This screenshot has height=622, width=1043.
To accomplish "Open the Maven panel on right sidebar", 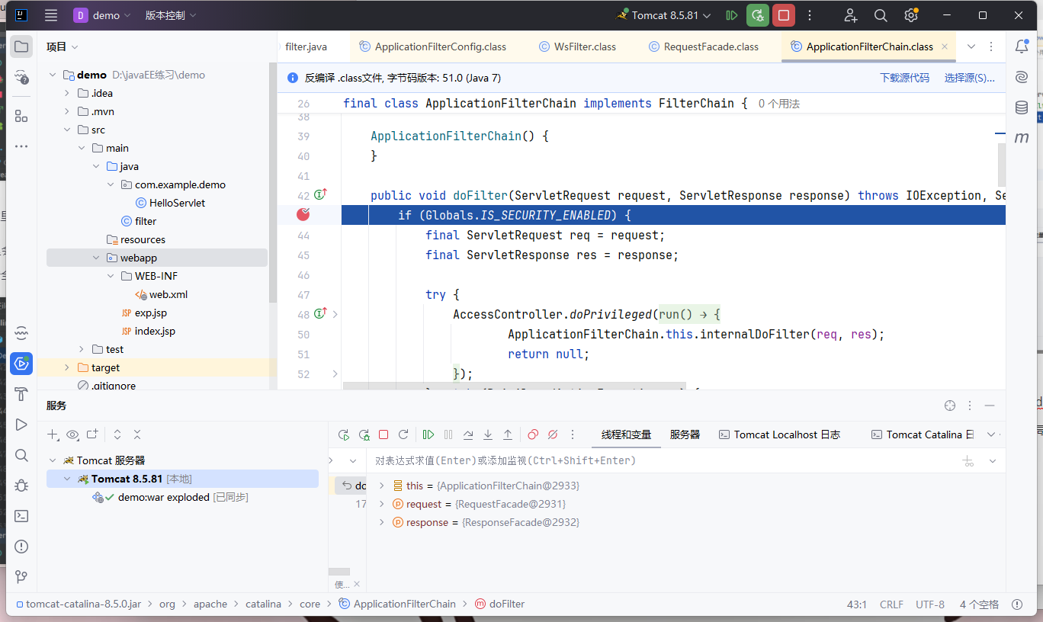I will (1022, 138).
